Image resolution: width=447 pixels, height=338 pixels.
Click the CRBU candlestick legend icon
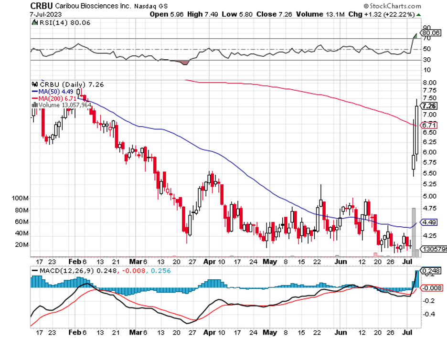[x=32, y=84]
